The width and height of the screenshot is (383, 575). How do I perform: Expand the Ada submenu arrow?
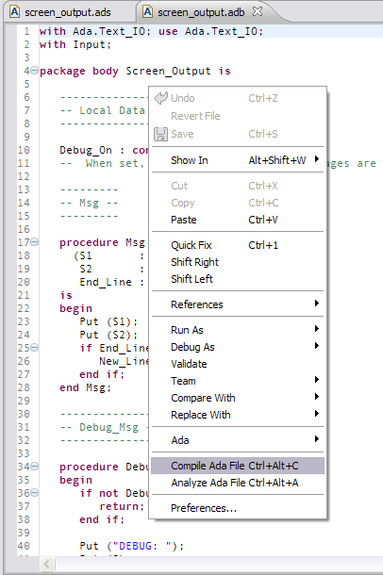click(x=317, y=439)
